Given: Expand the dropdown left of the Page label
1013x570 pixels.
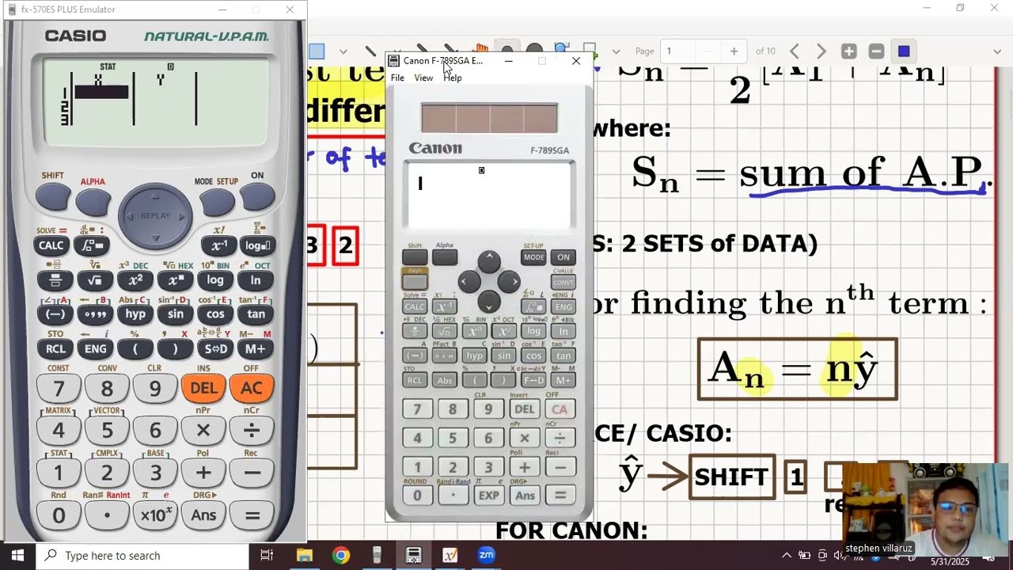Looking at the screenshot, I should (616, 51).
